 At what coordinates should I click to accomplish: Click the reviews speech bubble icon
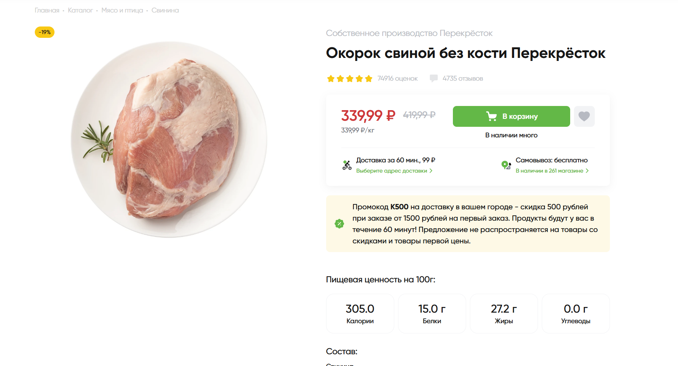point(434,78)
